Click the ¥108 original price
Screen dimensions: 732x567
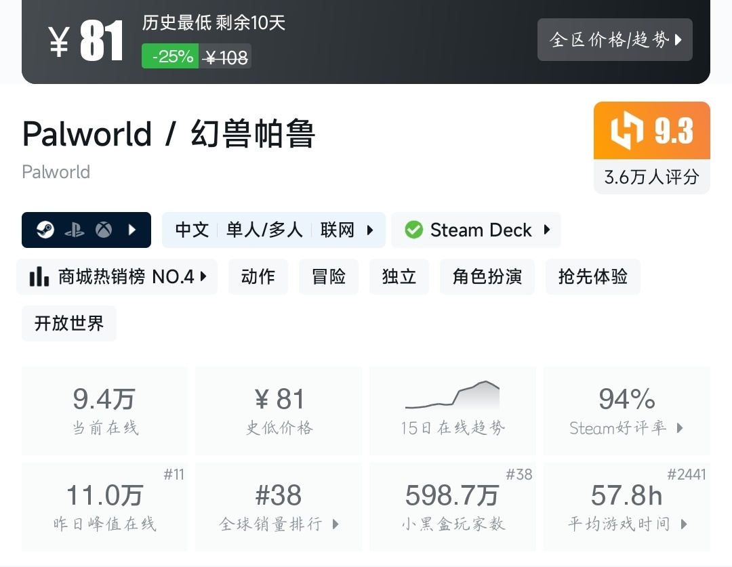(x=226, y=58)
